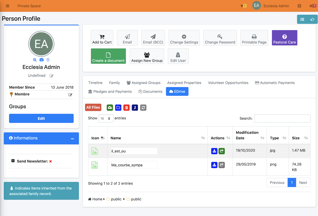The width and height of the screenshot is (318, 216).
Task: Collapse the Informations panel with the minus icon
Action: tap(73, 138)
